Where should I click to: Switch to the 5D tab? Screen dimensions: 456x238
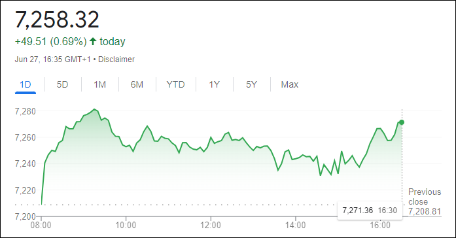click(x=62, y=84)
